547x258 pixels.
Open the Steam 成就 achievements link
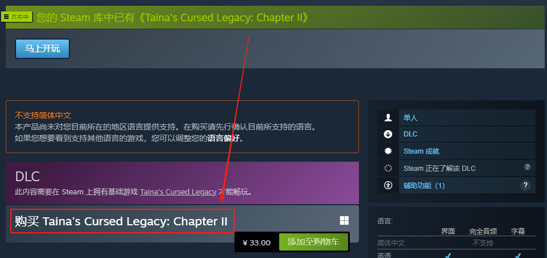[421, 151]
